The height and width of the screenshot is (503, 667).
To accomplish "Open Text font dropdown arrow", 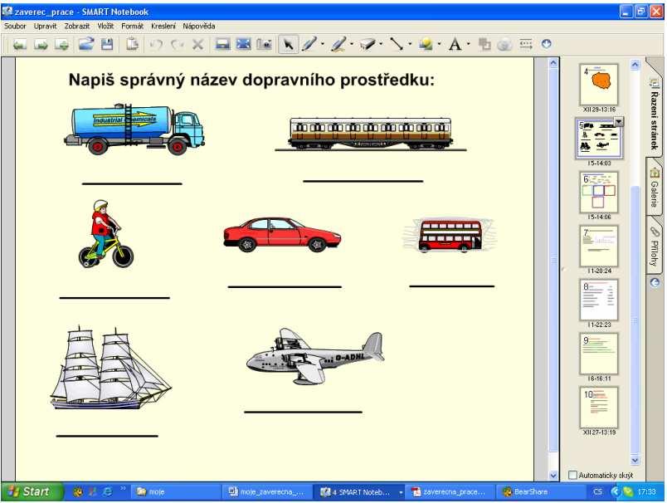I will pos(469,44).
